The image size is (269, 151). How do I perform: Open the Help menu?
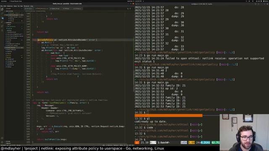point(32,6)
